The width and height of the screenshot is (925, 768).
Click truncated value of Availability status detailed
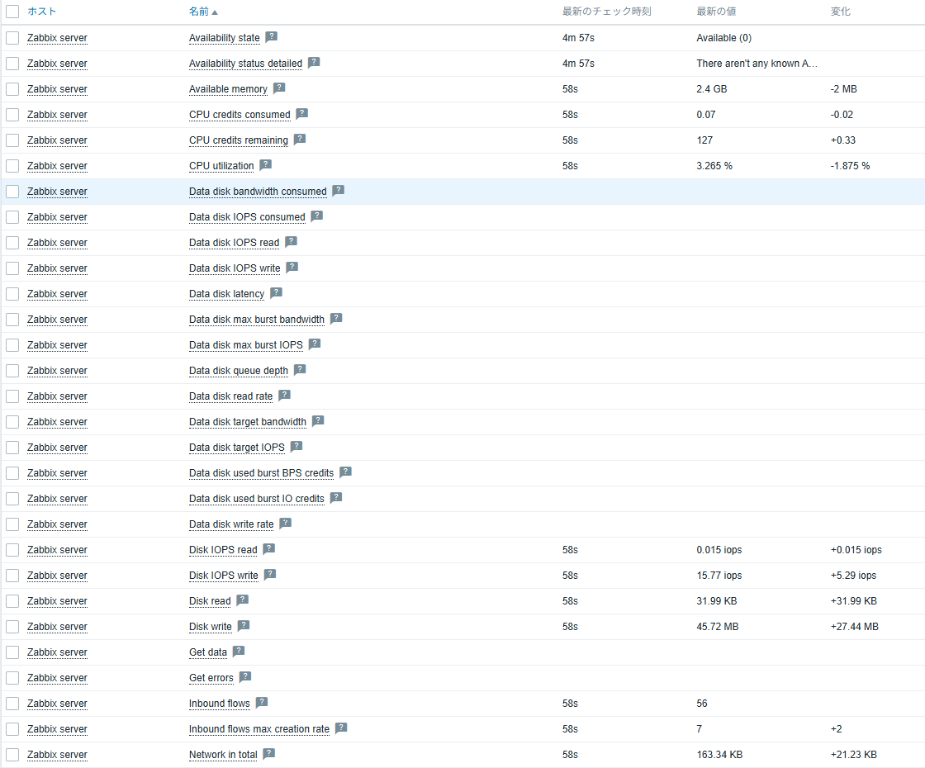(x=757, y=64)
